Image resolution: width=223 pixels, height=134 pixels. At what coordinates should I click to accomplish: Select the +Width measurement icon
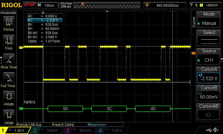[9, 96]
